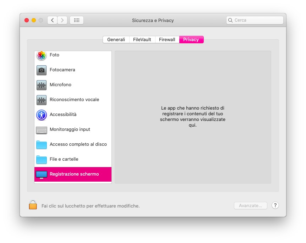306x243 pixels.
Task: Select Accesso completo al disco
Action: [73, 145]
